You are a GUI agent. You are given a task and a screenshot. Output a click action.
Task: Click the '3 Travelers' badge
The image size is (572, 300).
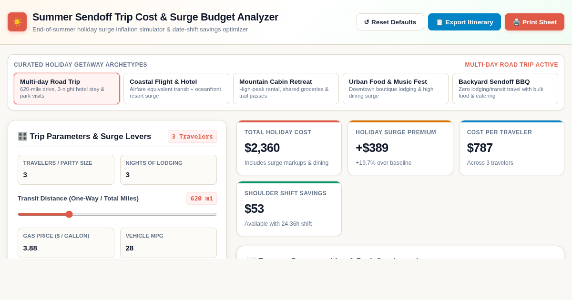192,137
